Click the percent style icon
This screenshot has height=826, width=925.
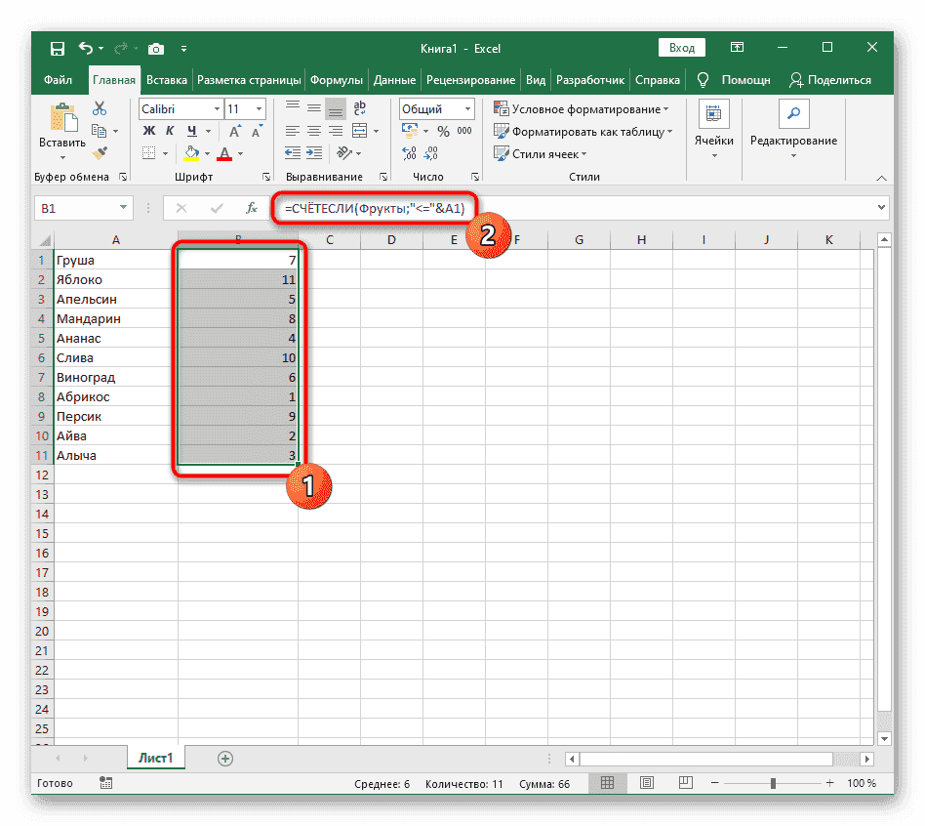[x=442, y=131]
